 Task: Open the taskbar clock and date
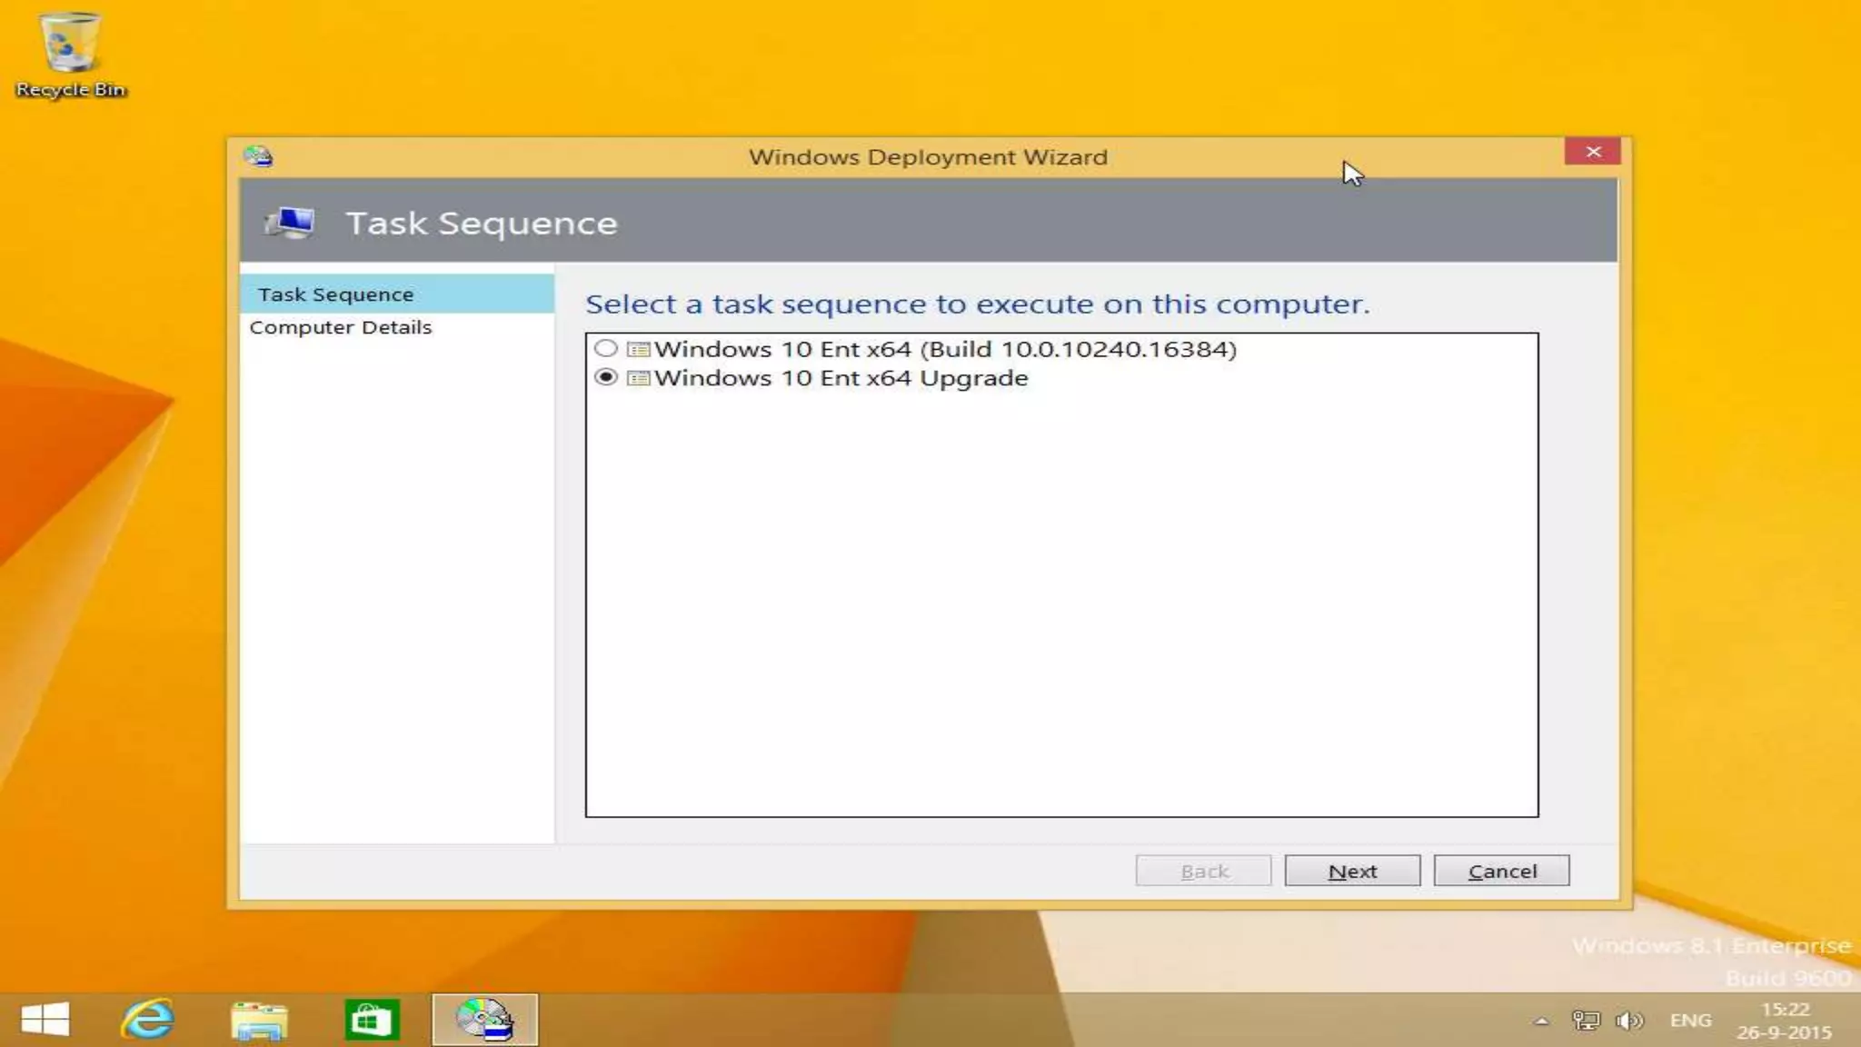[1785, 1021]
